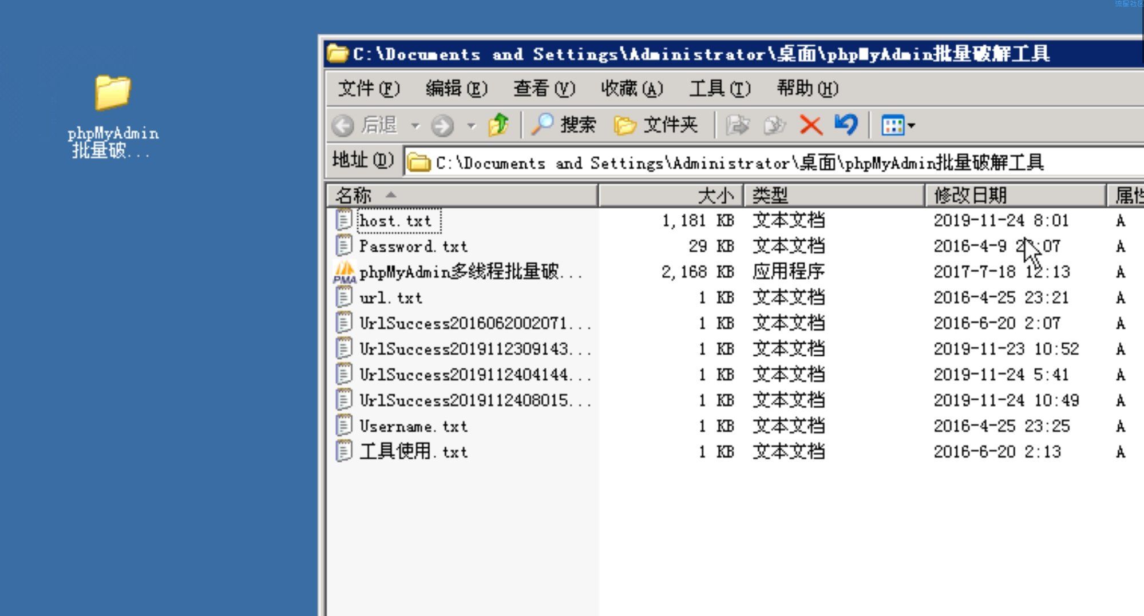
Task: Click the PMA application icon
Action: click(345, 272)
